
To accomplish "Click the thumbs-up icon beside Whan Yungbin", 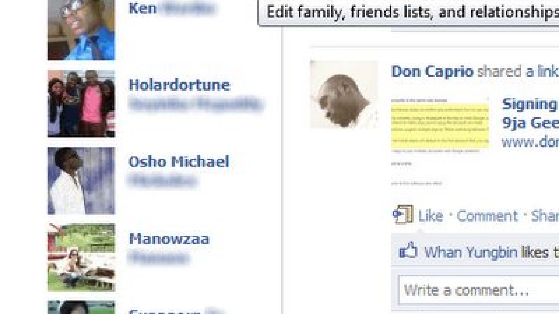I will pyautogui.click(x=408, y=251).
